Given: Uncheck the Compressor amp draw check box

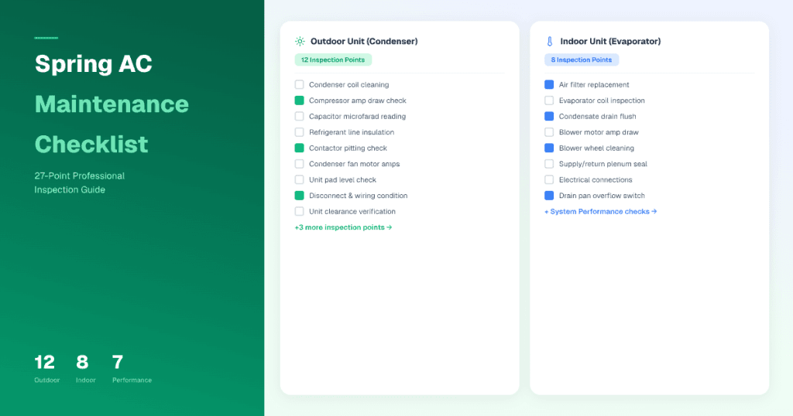Looking at the screenshot, I should (x=300, y=101).
